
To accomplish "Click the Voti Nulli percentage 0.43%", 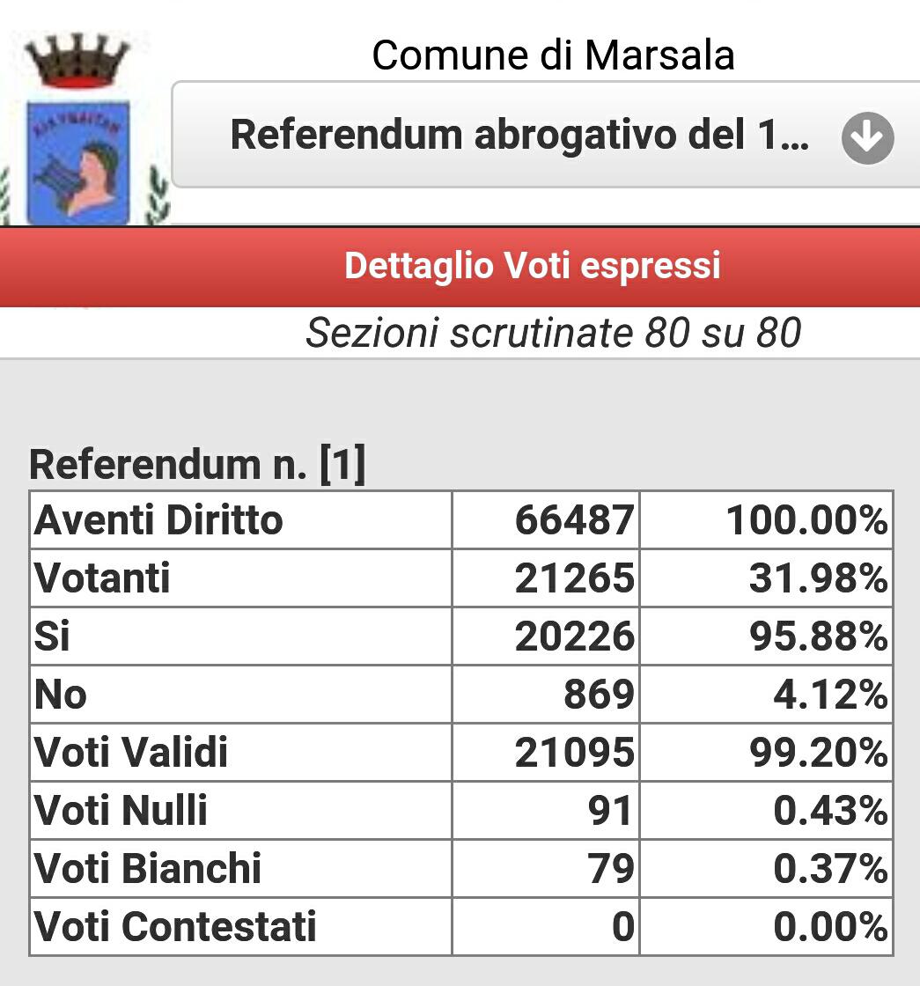I will click(x=830, y=811).
